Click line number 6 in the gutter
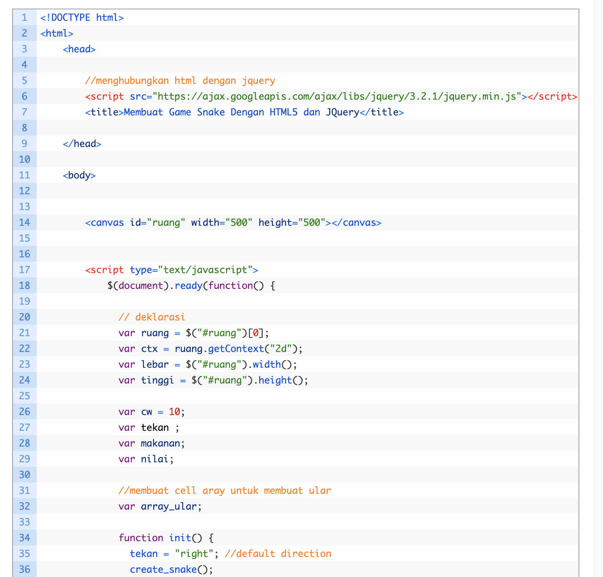603x577 pixels. (24, 96)
